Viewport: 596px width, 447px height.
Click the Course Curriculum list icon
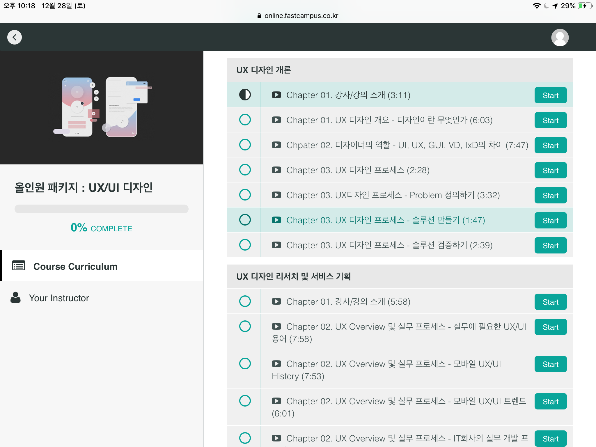(x=19, y=266)
